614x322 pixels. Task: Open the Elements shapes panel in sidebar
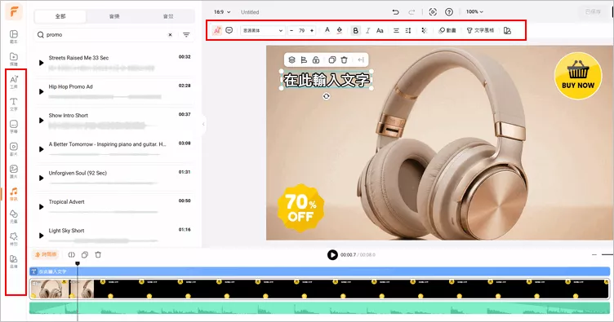pyautogui.click(x=14, y=217)
